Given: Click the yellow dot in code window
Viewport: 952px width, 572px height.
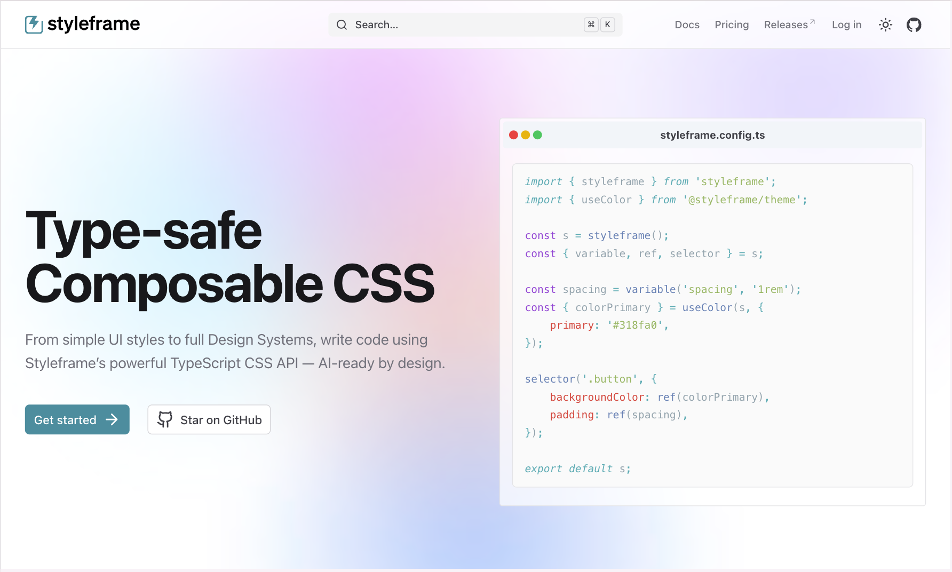Looking at the screenshot, I should pos(525,135).
